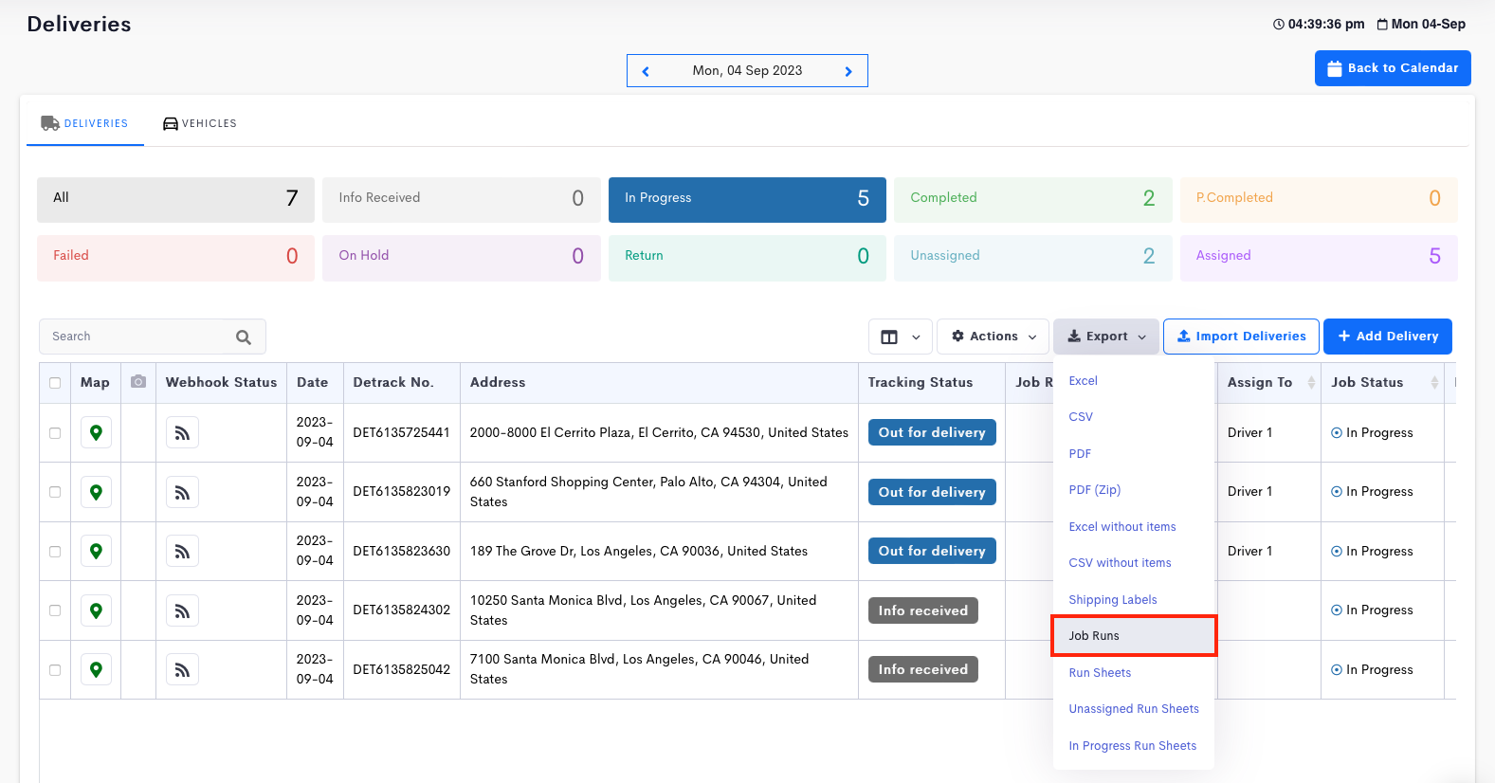This screenshot has height=783, width=1495.
Task: Switch to the Vehicles tab
Action: coord(200,123)
